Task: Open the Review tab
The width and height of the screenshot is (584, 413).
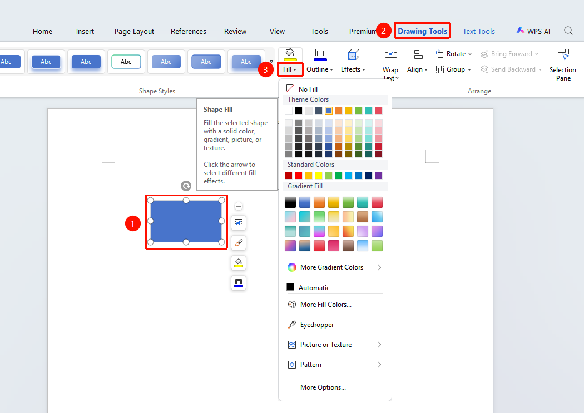Action: [x=235, y=31]
